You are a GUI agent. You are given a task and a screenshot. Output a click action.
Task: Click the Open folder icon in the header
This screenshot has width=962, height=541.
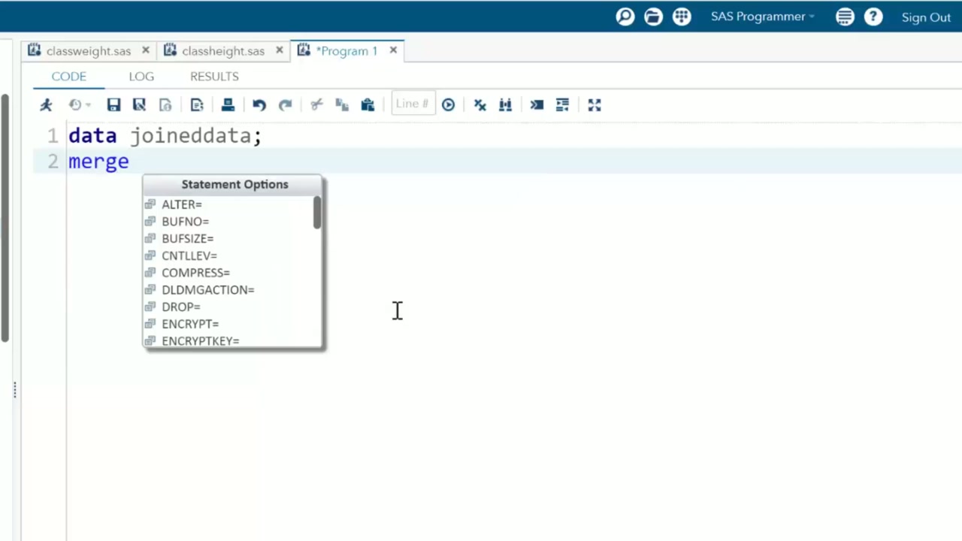click(x=653, y=17)
